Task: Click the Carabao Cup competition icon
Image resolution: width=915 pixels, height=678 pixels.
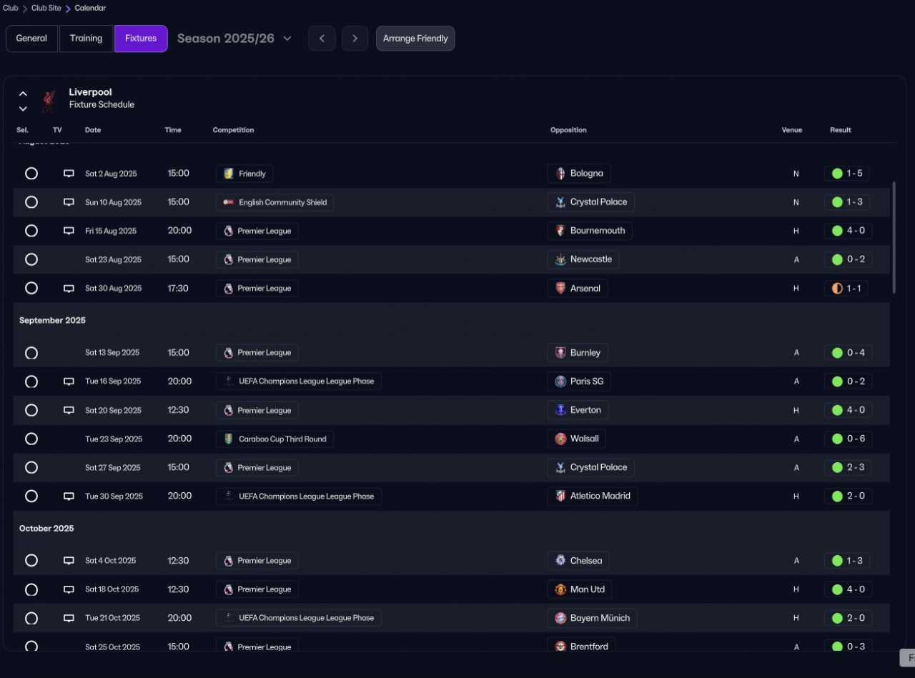Action: tap(229, 439)
